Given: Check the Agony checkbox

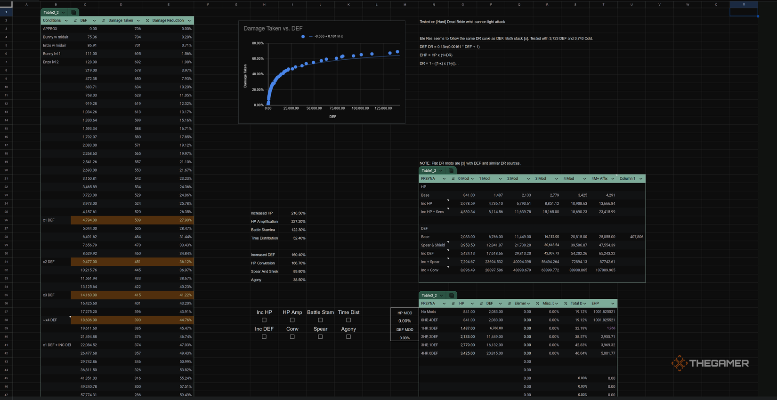Looking at the screenshot, I should [348, 336].
